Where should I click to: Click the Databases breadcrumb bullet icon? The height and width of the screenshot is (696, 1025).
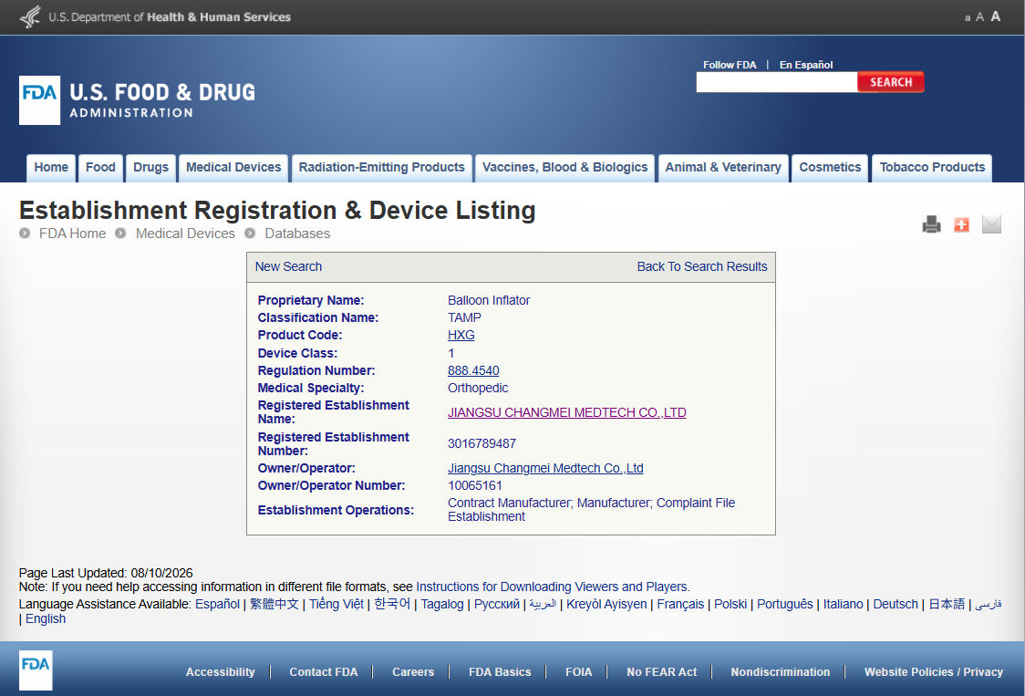coord(250,233)
